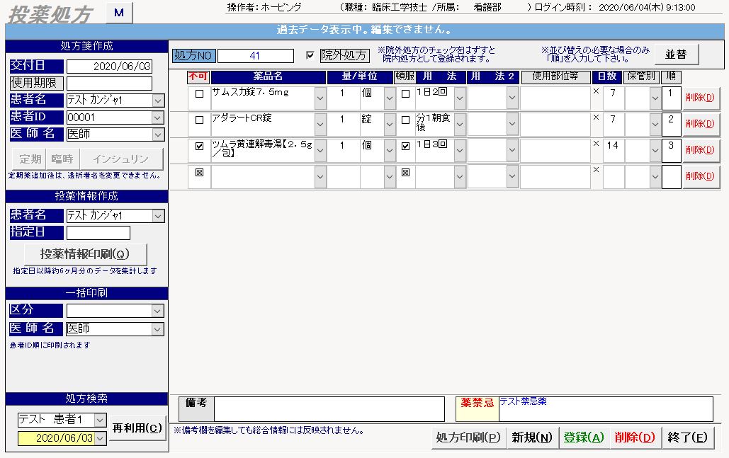Click 投薬情報印刷(Q) button
Viewport: 729px width, 458px height.
[x=85, y=254]
